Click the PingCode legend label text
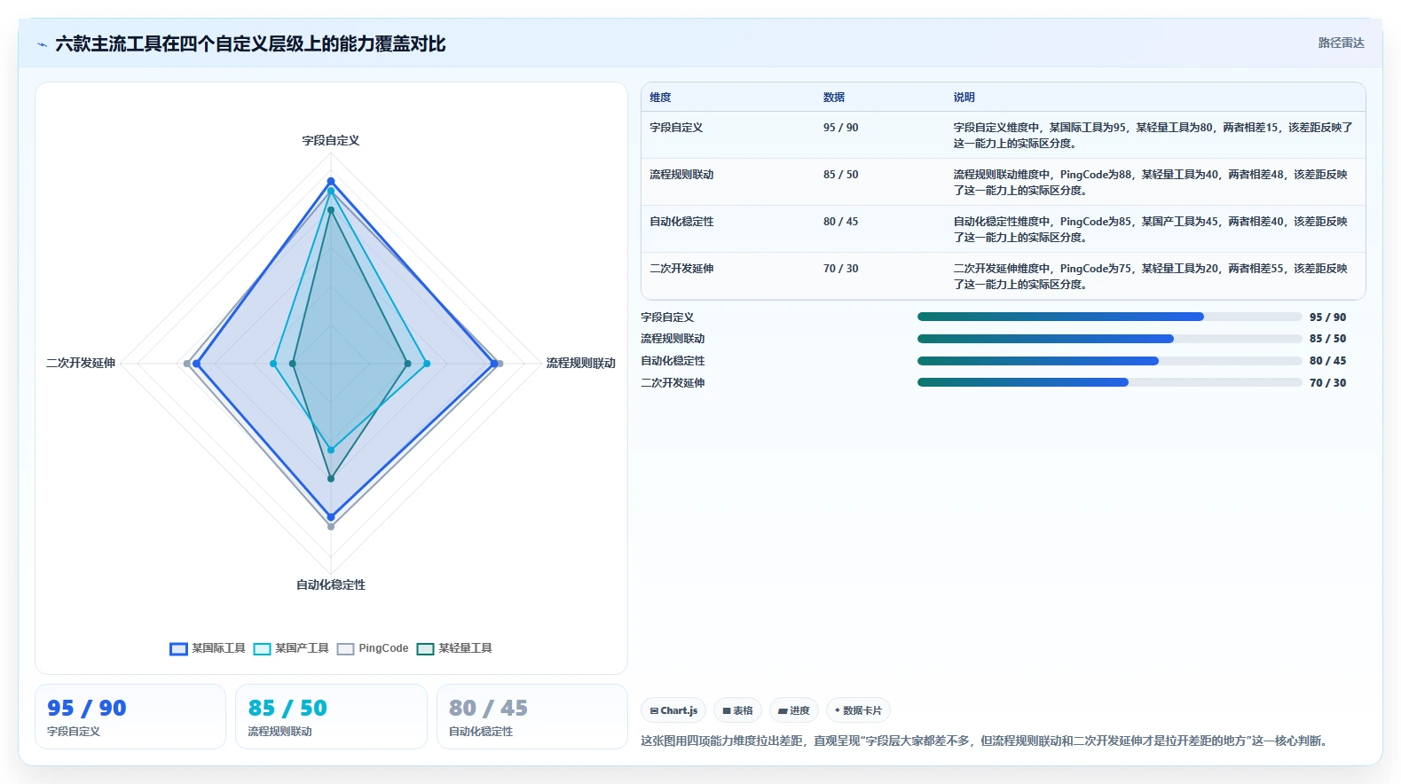This screenshot has height=784, width=1401. (x=383, y=648)
